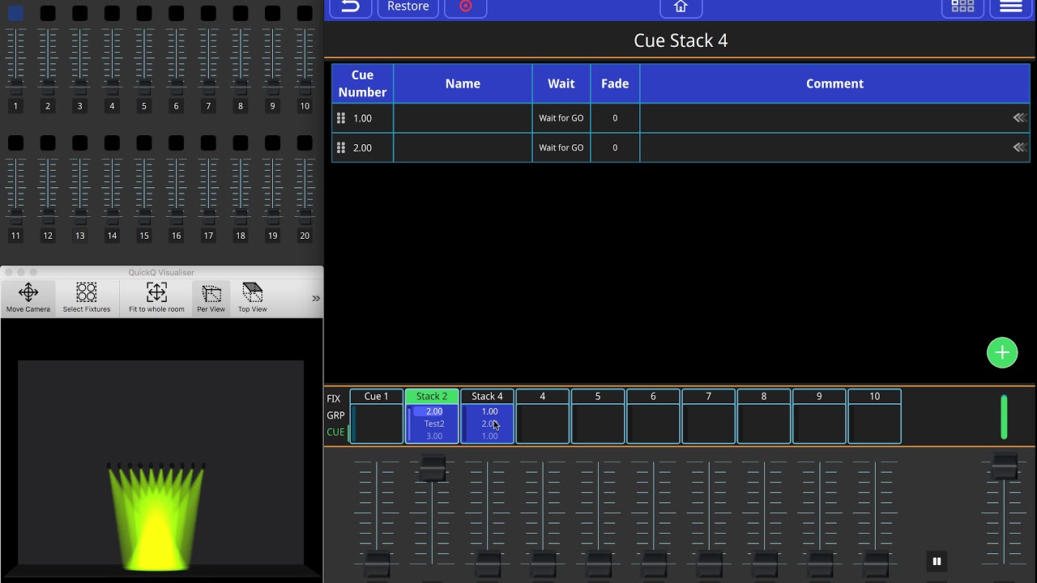Viewport: 1037px width, 583px height.
Task: Choose the Select Fixtures tool
Action: click(x=87, y=297)
